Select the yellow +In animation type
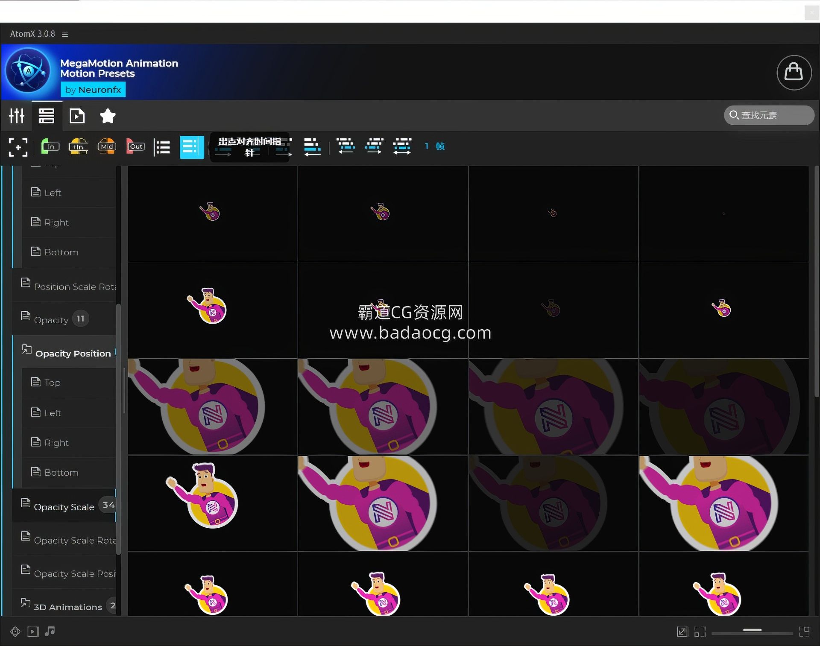 (x=78, y=146)
